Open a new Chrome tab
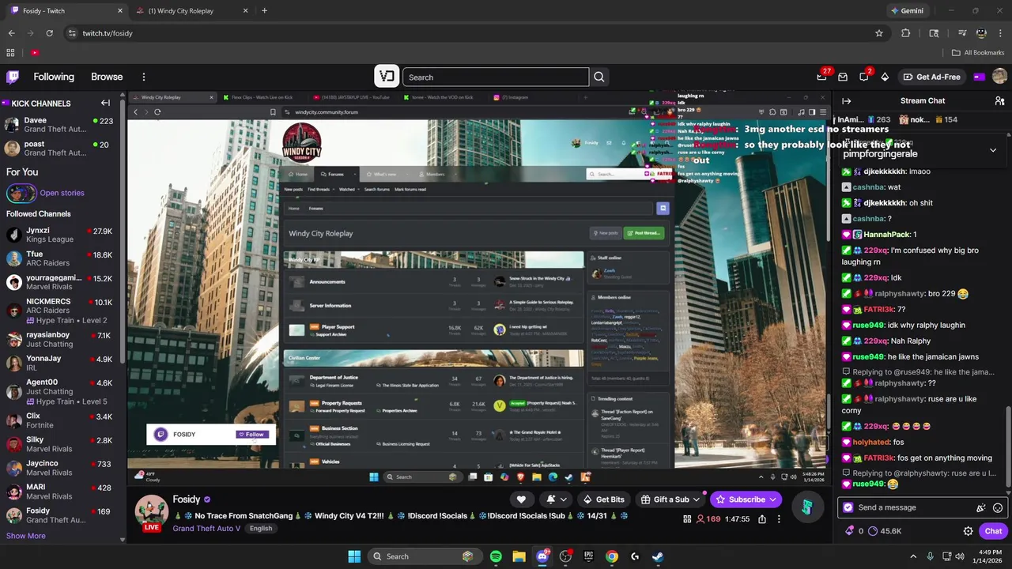The image size is (1012, 569). (264, 11)
